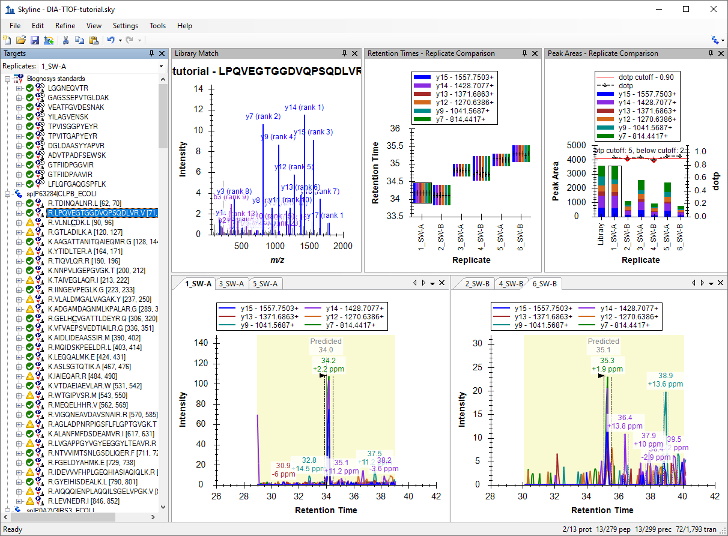The height and width of the screenshot is (536, 728).
Task: Close the Library Match panel
Action: click(x=354, y=53)
